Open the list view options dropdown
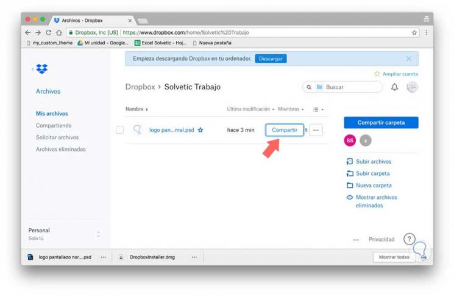This screenshot has width=454, height=295. (318, 109)
